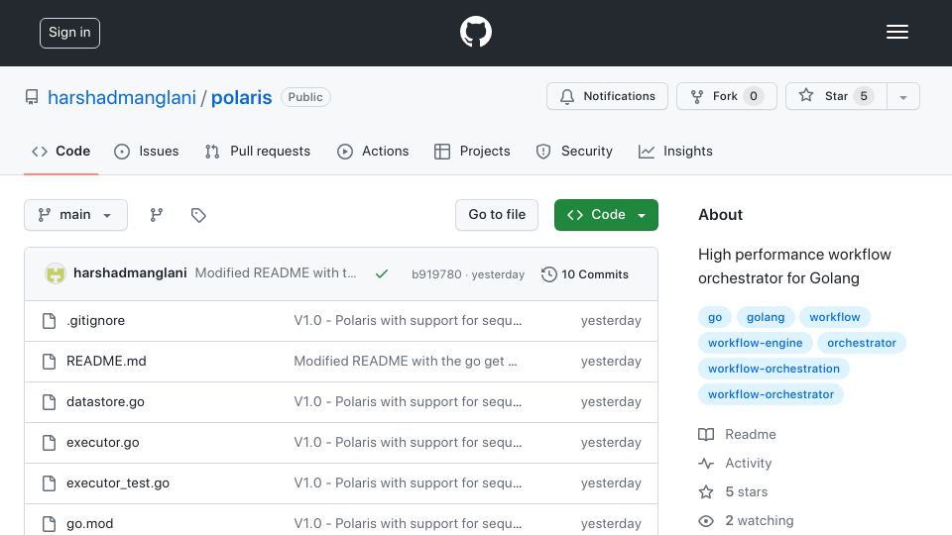Click the file icon beside README.md
952x535 pixels.
50,362
